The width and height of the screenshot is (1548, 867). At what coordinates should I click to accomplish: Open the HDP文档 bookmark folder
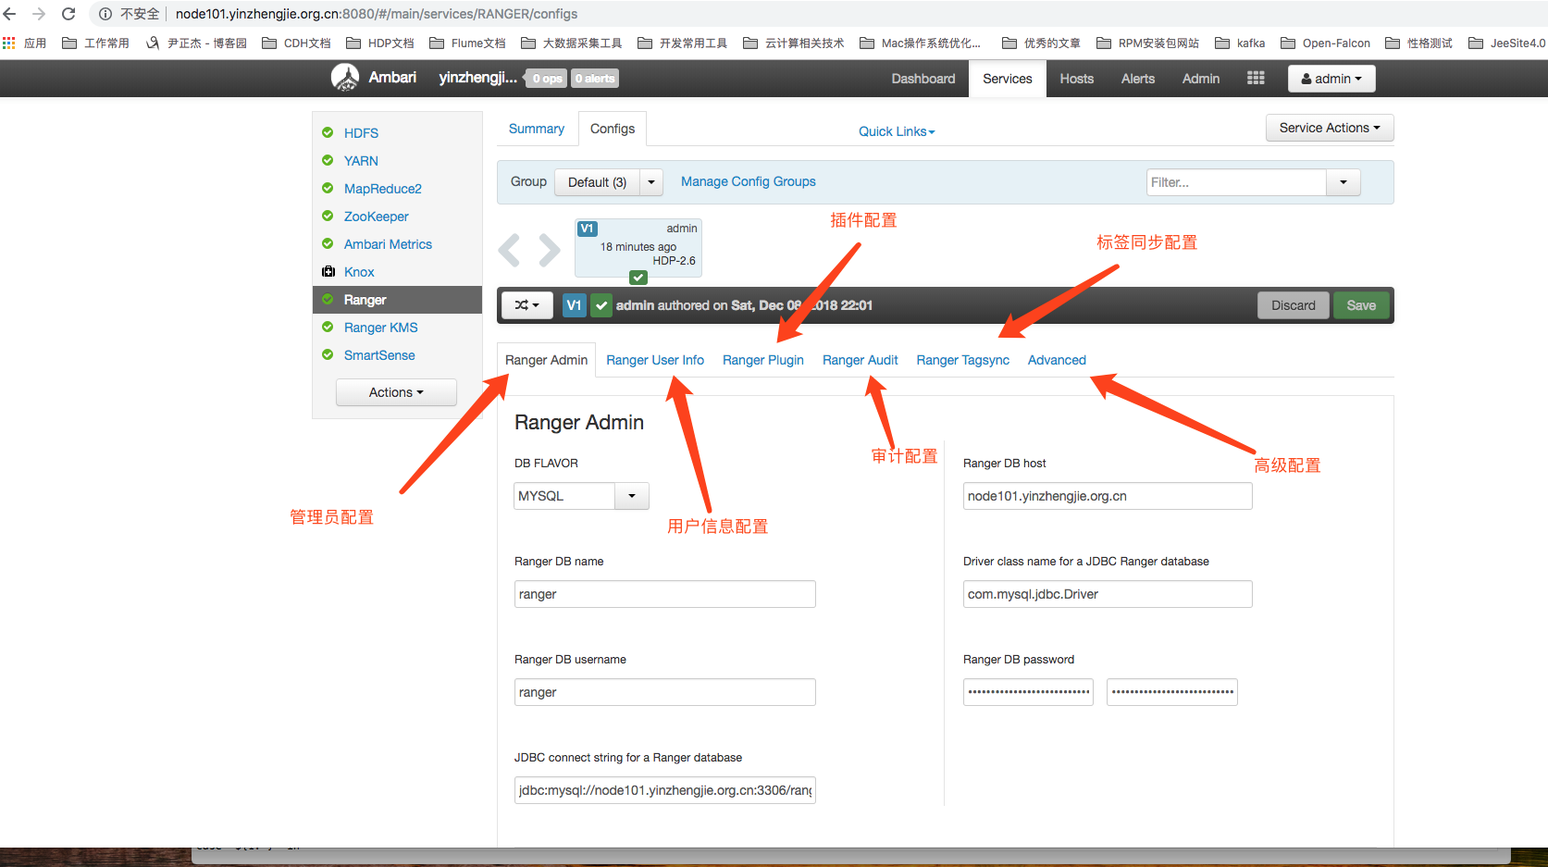coord(380,43)
